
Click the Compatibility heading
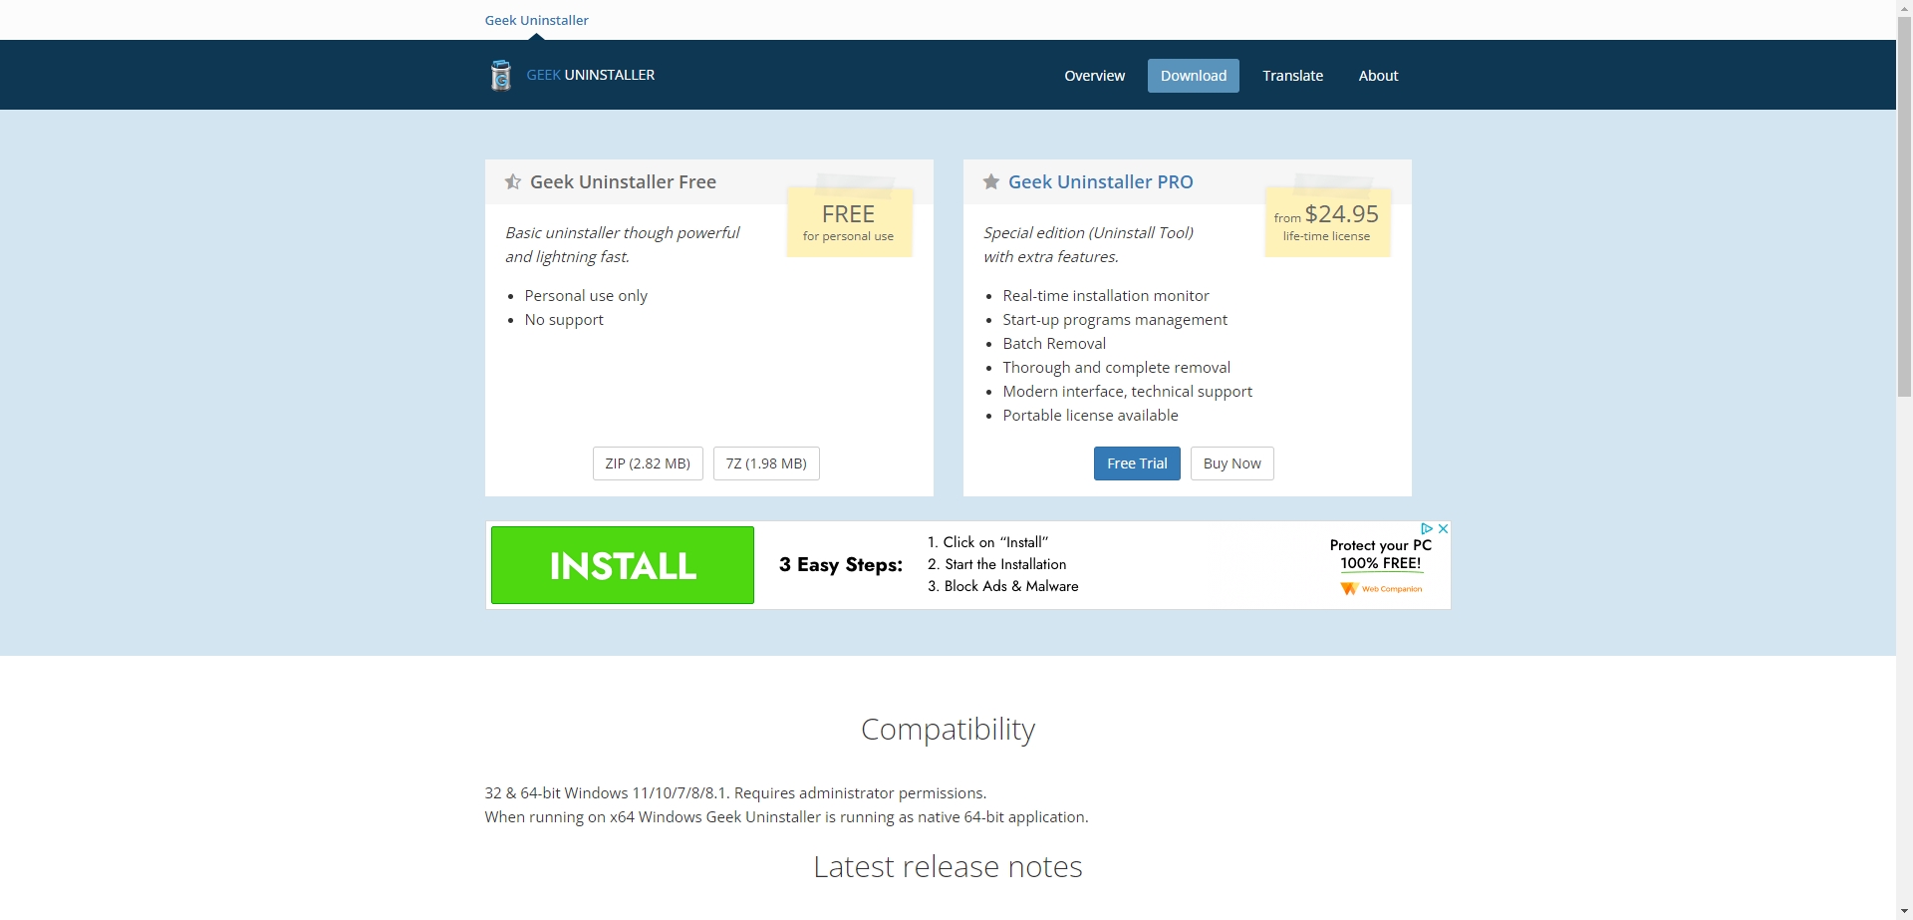(x=948, y=730)
